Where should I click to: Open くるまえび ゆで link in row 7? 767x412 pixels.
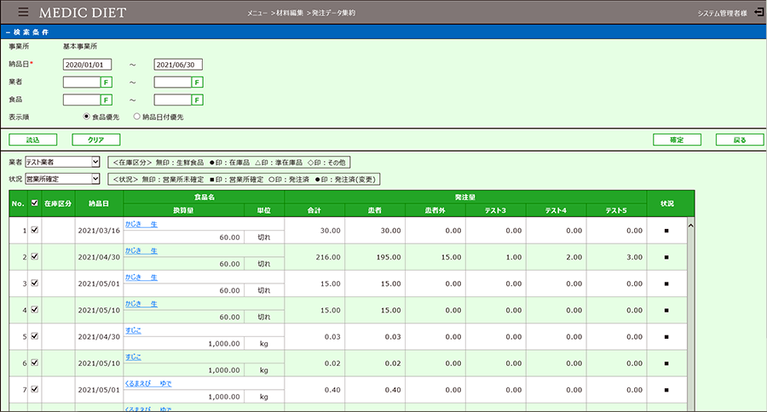tap(148, 384)
